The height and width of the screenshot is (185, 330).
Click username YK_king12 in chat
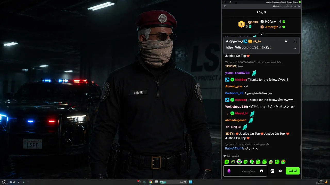coord(233,127)
